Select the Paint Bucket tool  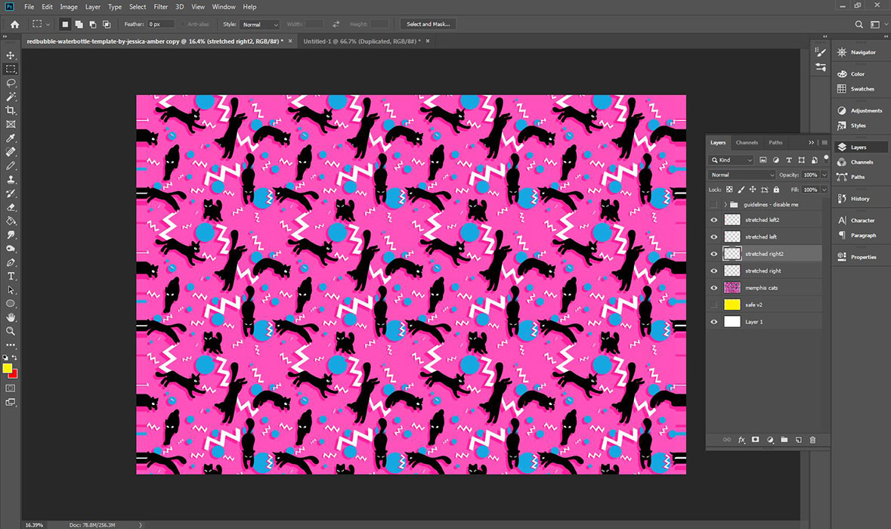[11, 221]
